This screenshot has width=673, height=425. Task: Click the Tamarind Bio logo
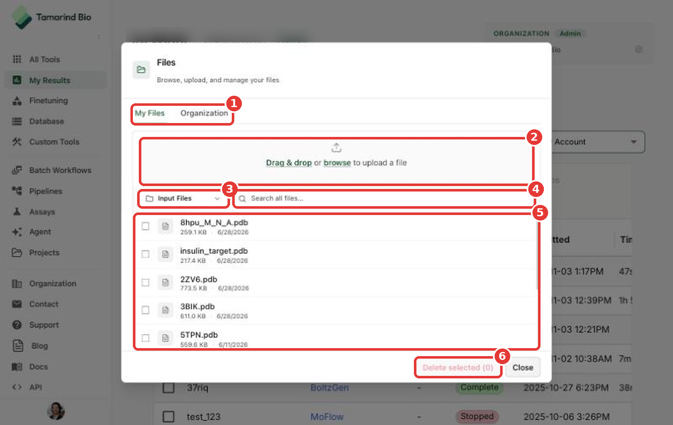[51, 17]
